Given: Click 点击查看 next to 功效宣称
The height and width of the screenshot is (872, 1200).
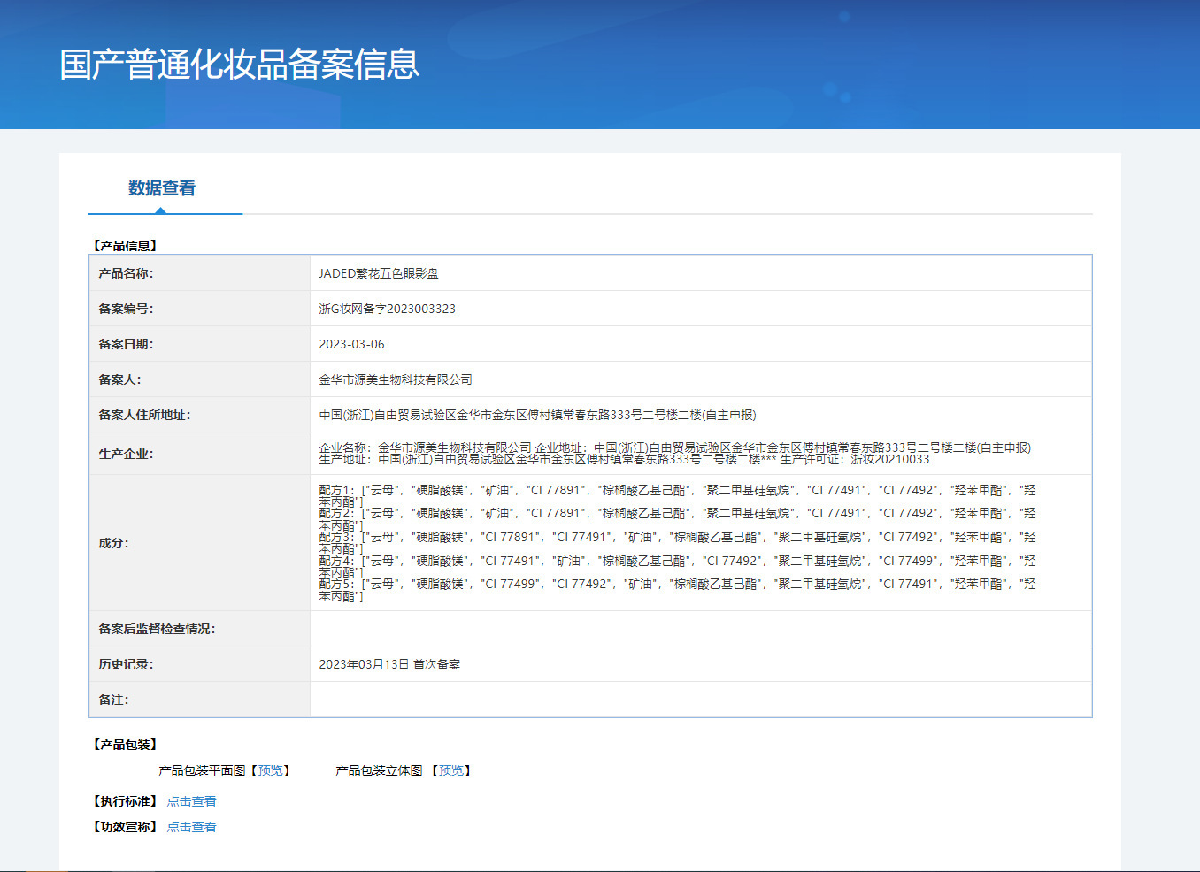Looking at the screenshot, I should click(191, 827).
